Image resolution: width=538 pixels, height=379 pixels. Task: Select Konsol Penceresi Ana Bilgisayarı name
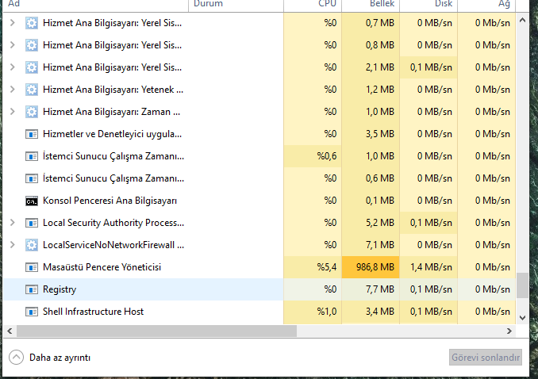click(110, 201)
